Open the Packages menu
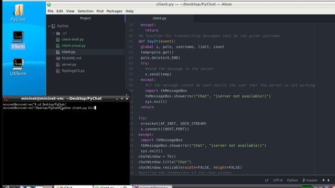This screenshot has height=188, width=335. pos(114,11)
